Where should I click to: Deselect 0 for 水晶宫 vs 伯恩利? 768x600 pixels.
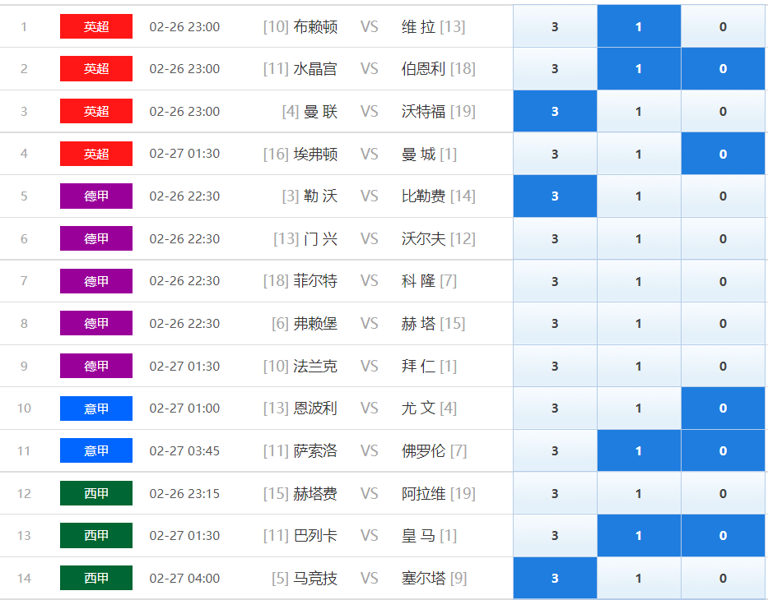pyautogui.click(x=723, y=68)
